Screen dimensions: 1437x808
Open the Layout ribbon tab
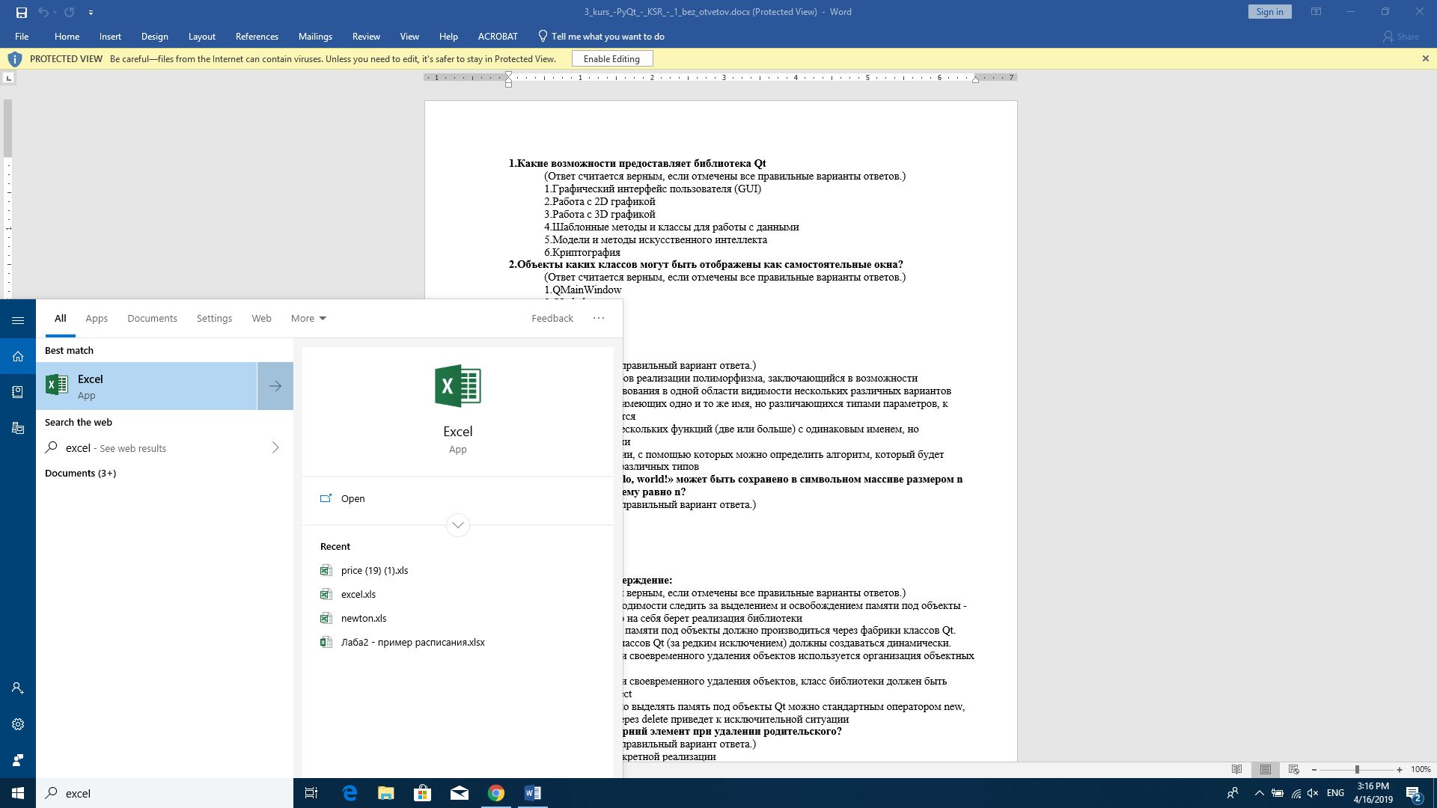(201, 36)
